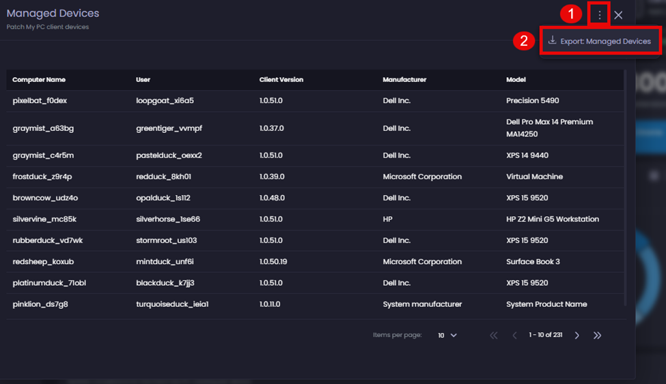Jump to the last page of devices
666x384 pixels.
pos(597,335)
